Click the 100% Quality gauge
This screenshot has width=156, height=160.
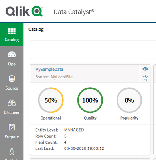coord(90,100)
